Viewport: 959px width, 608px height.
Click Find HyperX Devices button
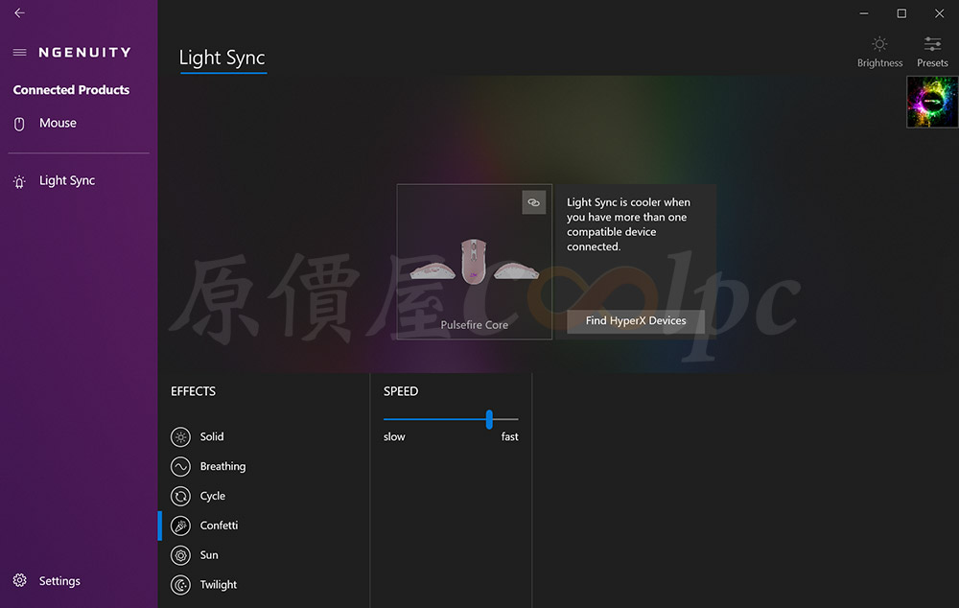pos(636,321)
